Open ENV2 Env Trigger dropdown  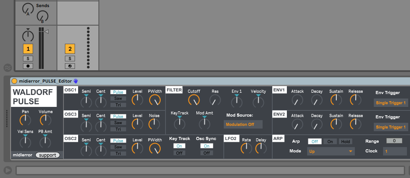pyautogui.click(x=391, y=127)
